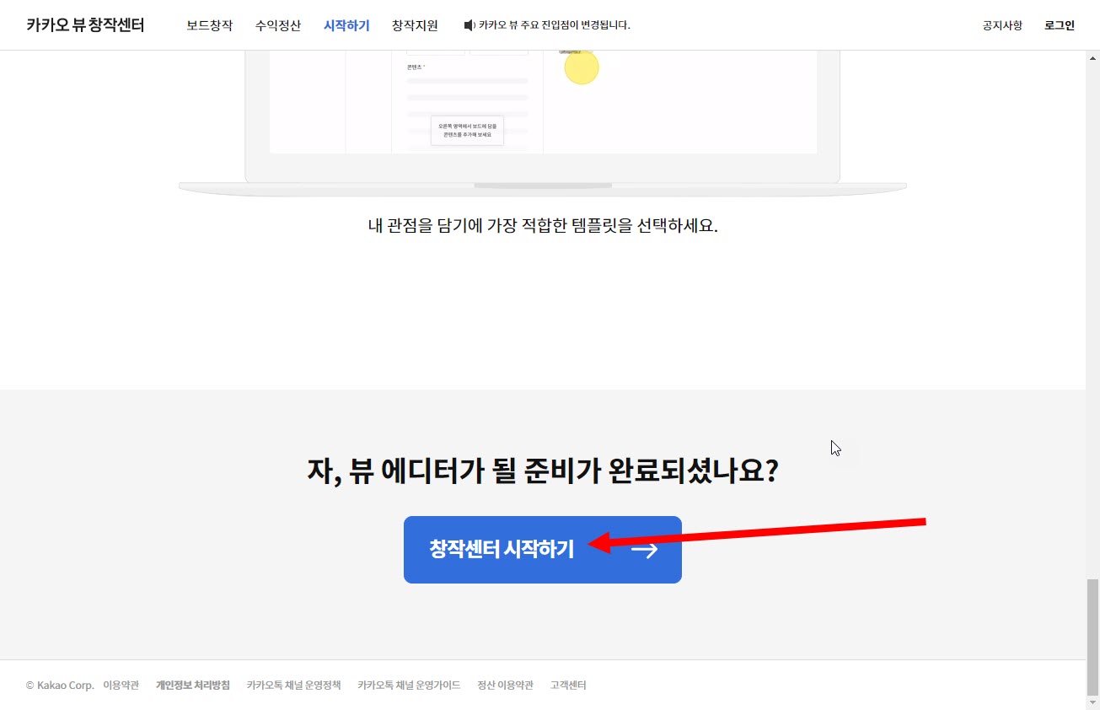
Task: Click the speaker announcement icon
Action: tap(470, 25)
